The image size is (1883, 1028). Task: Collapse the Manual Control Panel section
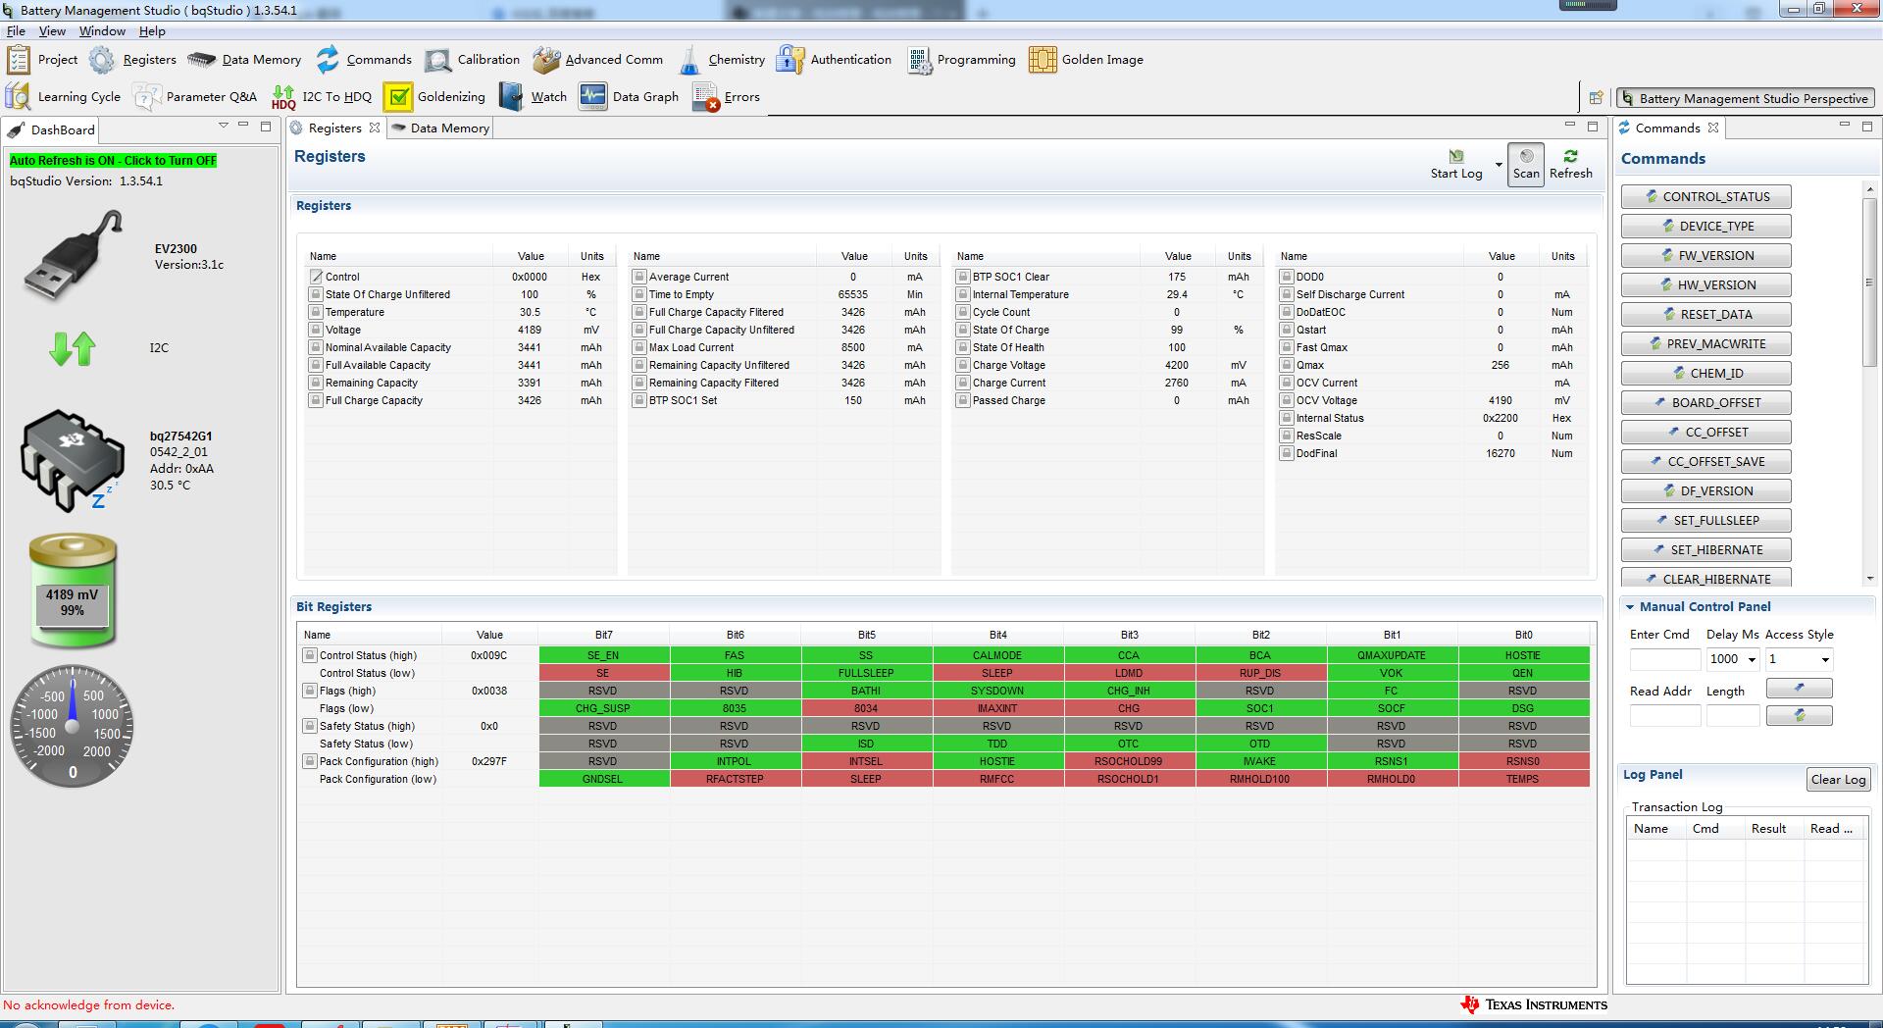click(1629, 607)
